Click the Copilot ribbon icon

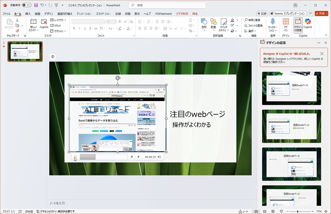[x=308, y=24]
